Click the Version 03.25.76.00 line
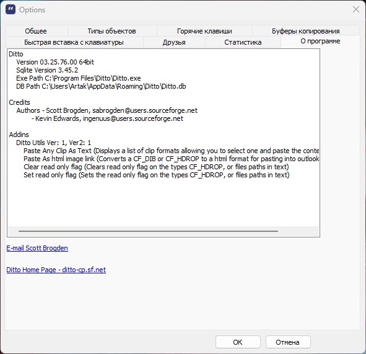 click(55, 62)
